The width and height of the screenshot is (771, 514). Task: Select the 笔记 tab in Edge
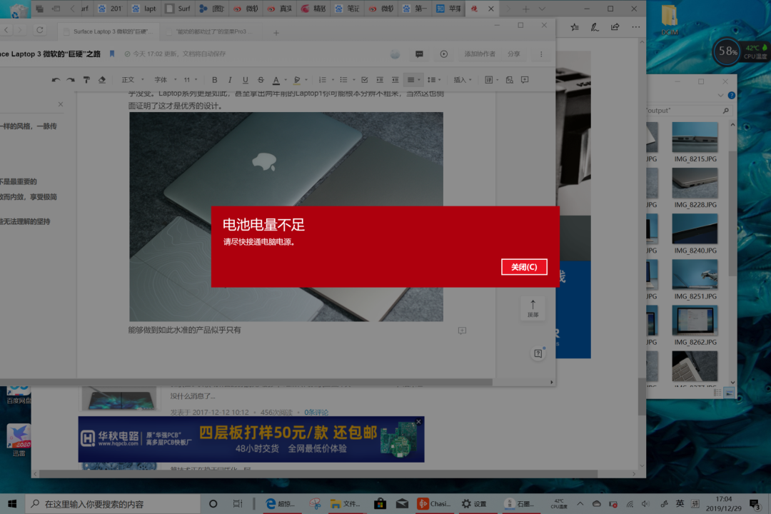pos(347,9)
